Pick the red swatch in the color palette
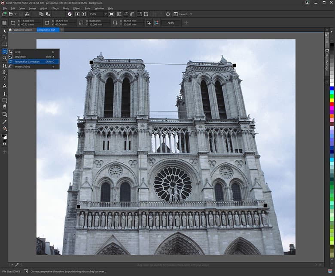 pos(332,105)
